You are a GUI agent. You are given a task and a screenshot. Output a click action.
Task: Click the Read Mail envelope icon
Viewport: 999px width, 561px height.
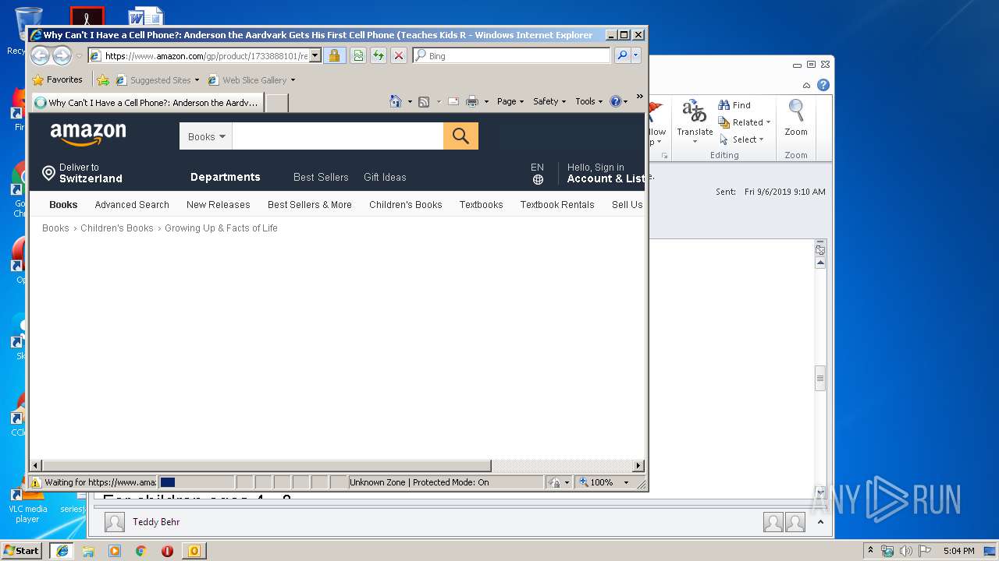click(x=453, y=101)
